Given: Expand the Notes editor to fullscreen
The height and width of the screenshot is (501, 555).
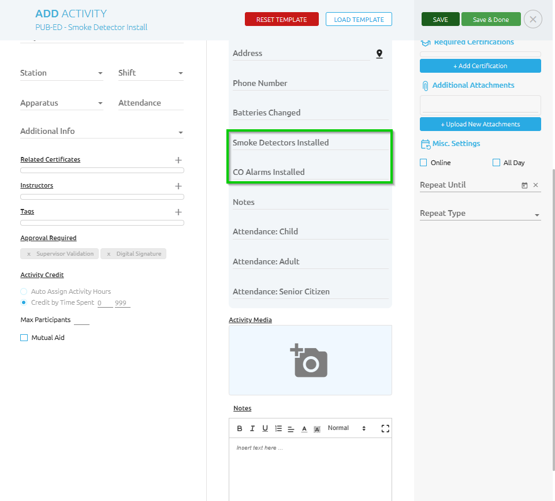Looking at the screenshot, I should [x=385, y=428].
